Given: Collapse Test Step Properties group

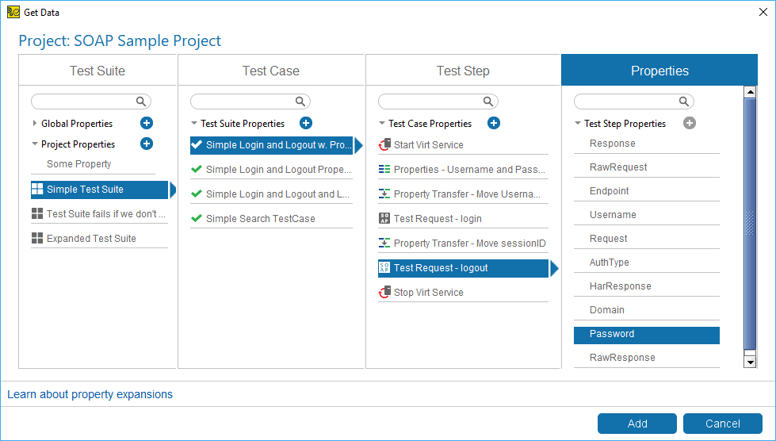Looking at the screenshot, I should click(578, 123).
